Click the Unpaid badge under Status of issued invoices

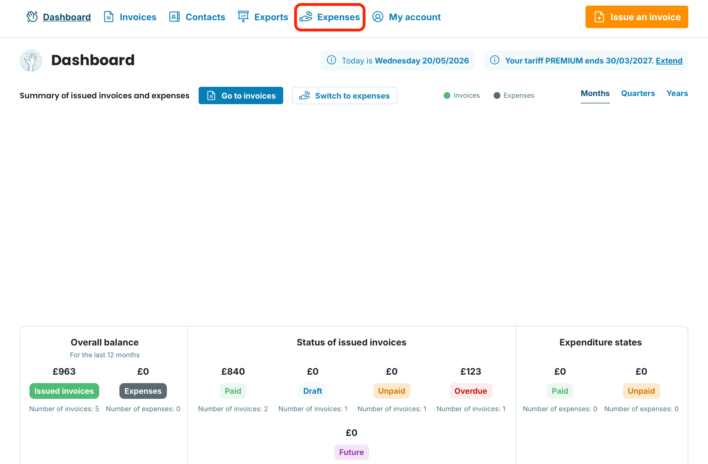(x=392, y=391)
